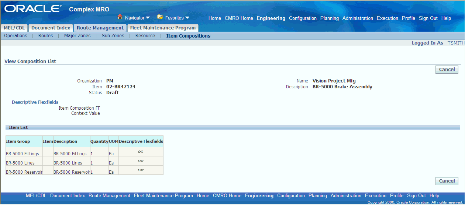The image size is (465, 205).
Task: Go to the Routes subtab
Action: (x=46, y=36)
